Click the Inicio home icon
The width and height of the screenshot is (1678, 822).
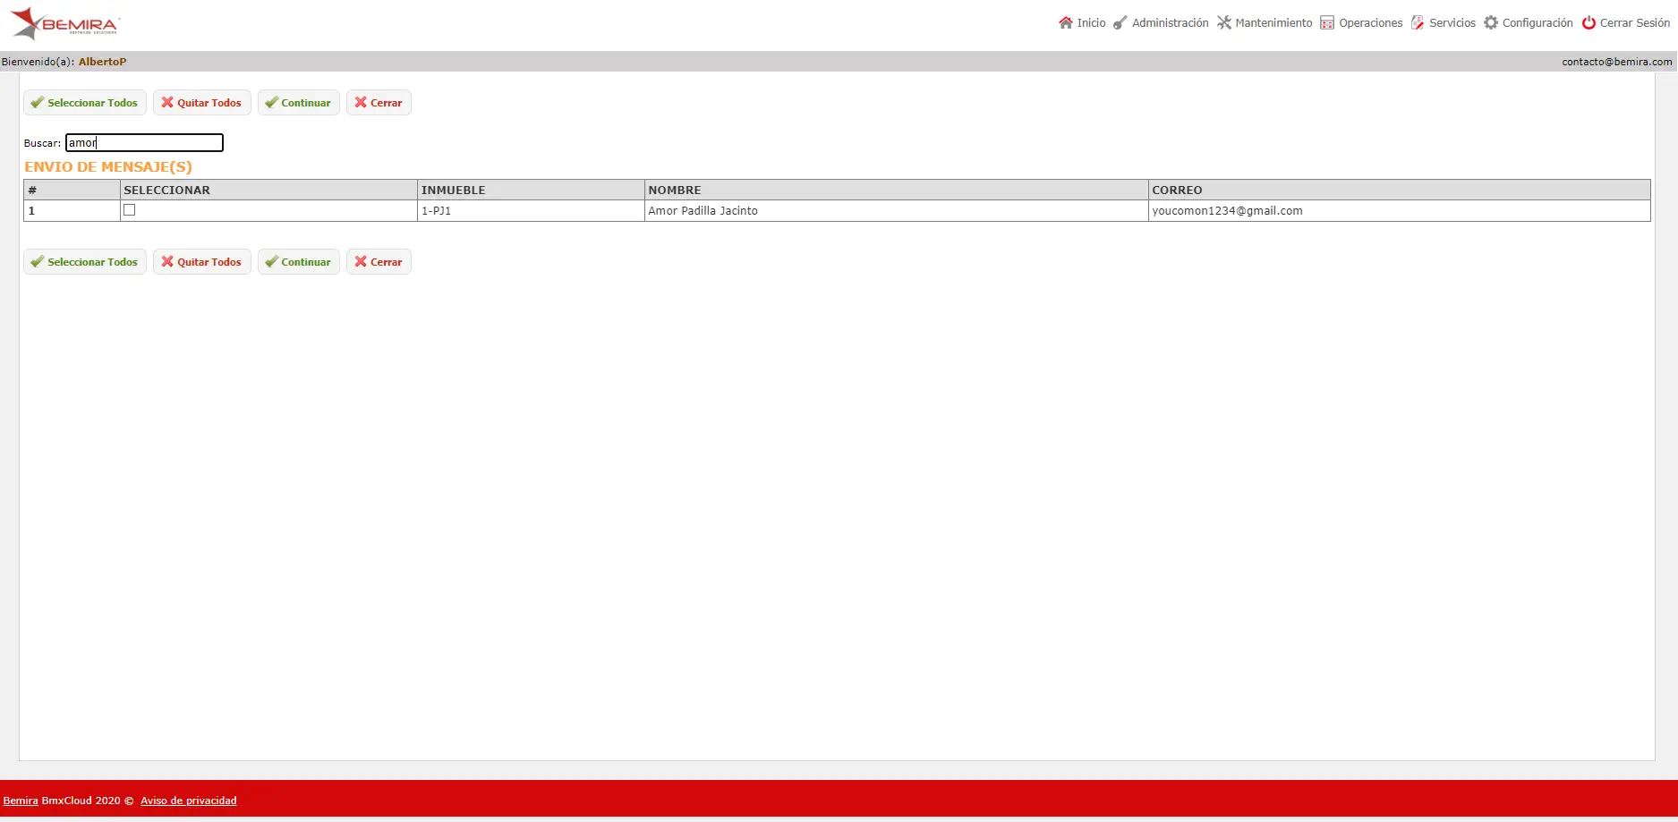pyautogui.click(x=1065, y=22)
